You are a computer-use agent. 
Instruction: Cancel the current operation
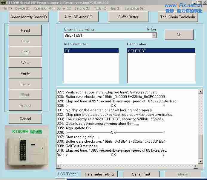[25, 119]
